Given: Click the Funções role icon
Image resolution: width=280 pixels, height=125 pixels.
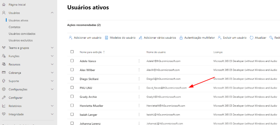Looking at the screenshot, I should point(4,56).
